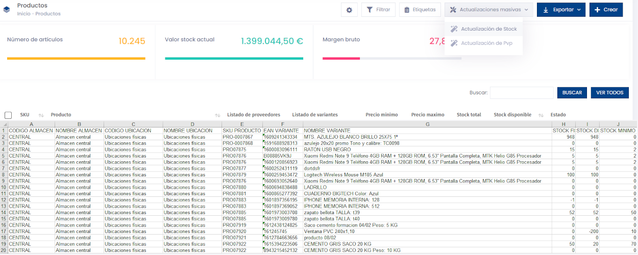The height and width of the screenshot is (255, 638).
Task: Open the Exportar dropdown chevron
Action: click(x=579, y=10)
